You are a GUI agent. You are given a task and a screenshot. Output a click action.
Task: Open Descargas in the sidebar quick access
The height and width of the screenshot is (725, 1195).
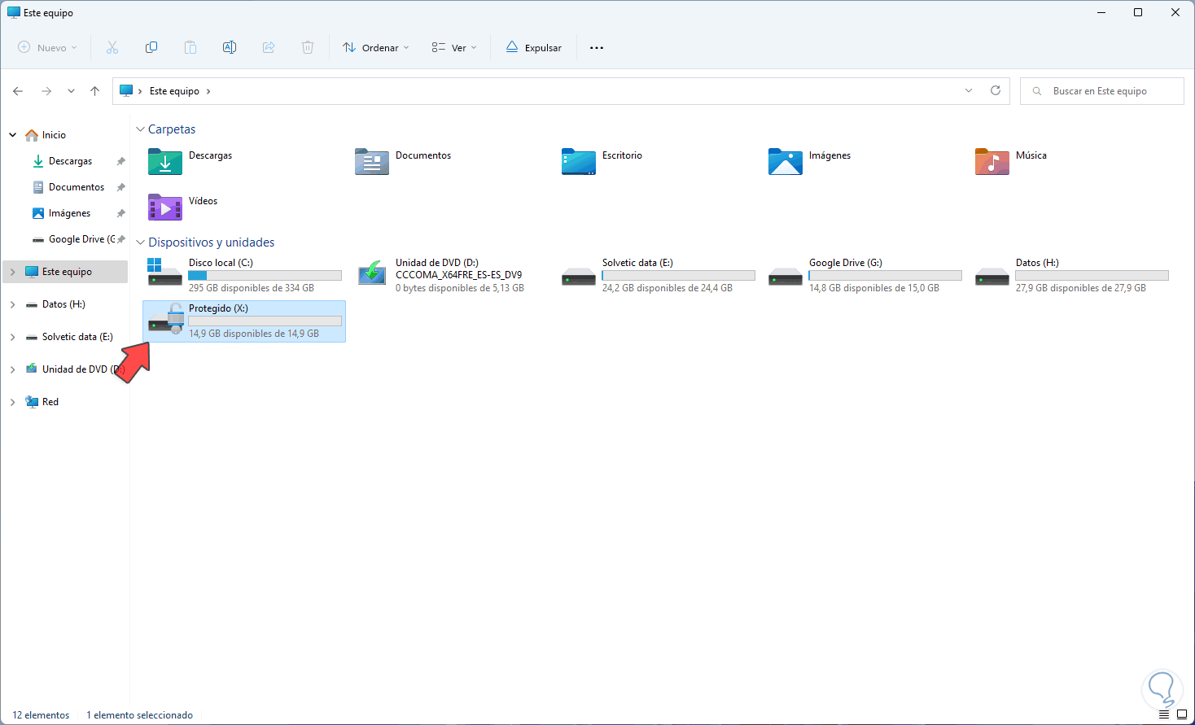[x=70, y=161]
